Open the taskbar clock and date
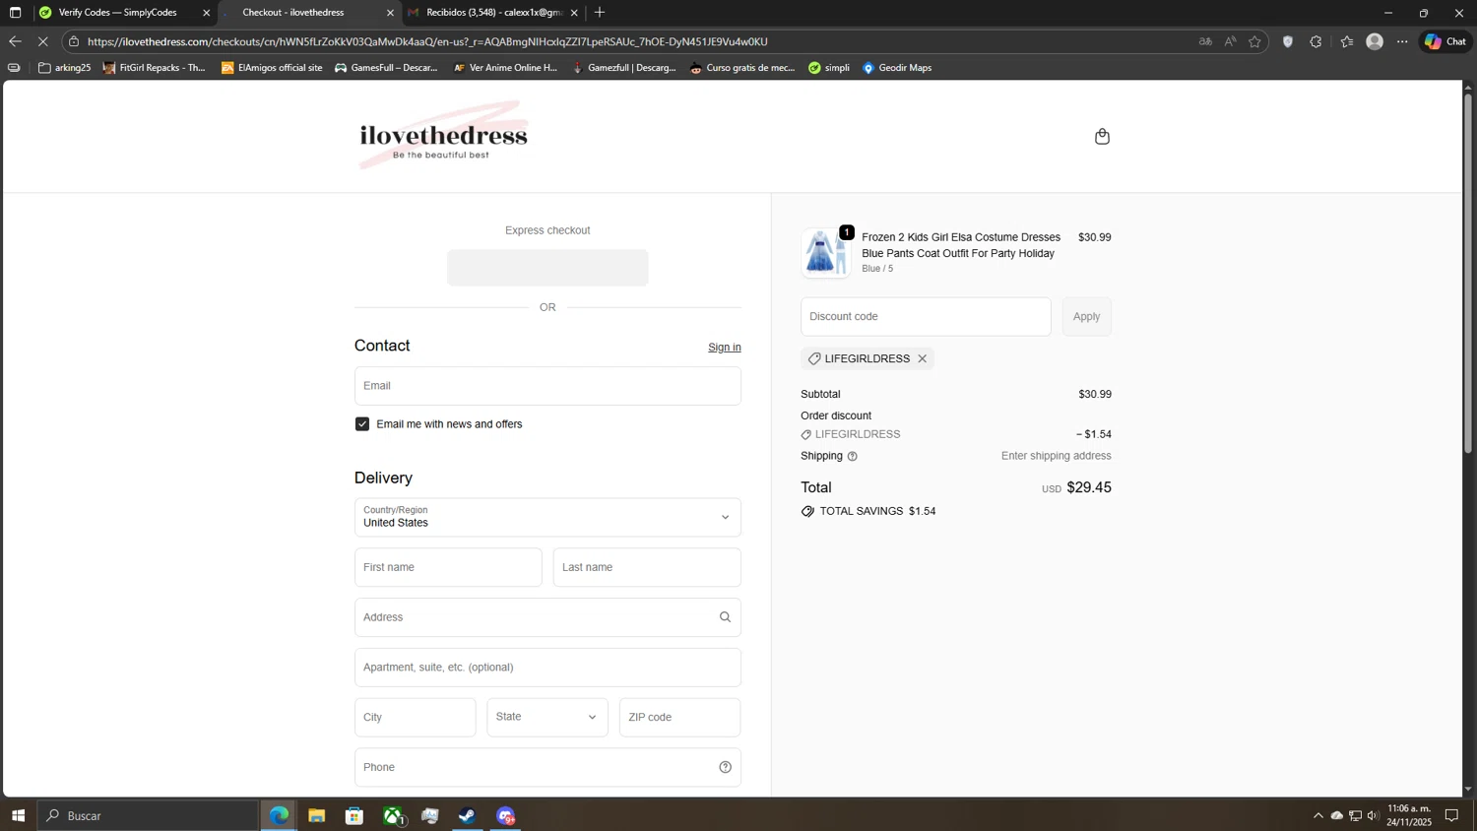The height and width of the screenshot is (831, 1477). [1409, 815]
